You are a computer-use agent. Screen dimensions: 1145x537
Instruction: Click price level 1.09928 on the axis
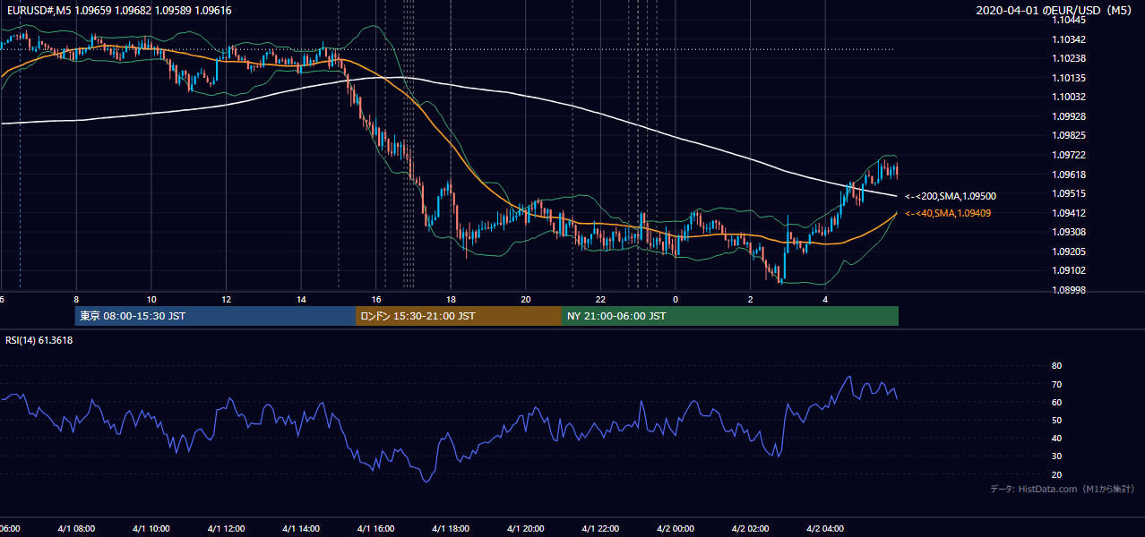click(x=1069, y=116)
